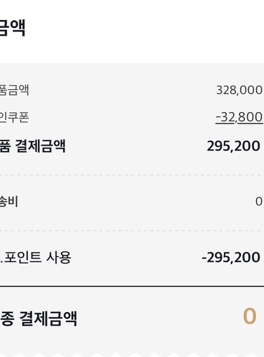Click the 종 결제금액 final payment label
The image size is (264, 357).
[39, 318]
